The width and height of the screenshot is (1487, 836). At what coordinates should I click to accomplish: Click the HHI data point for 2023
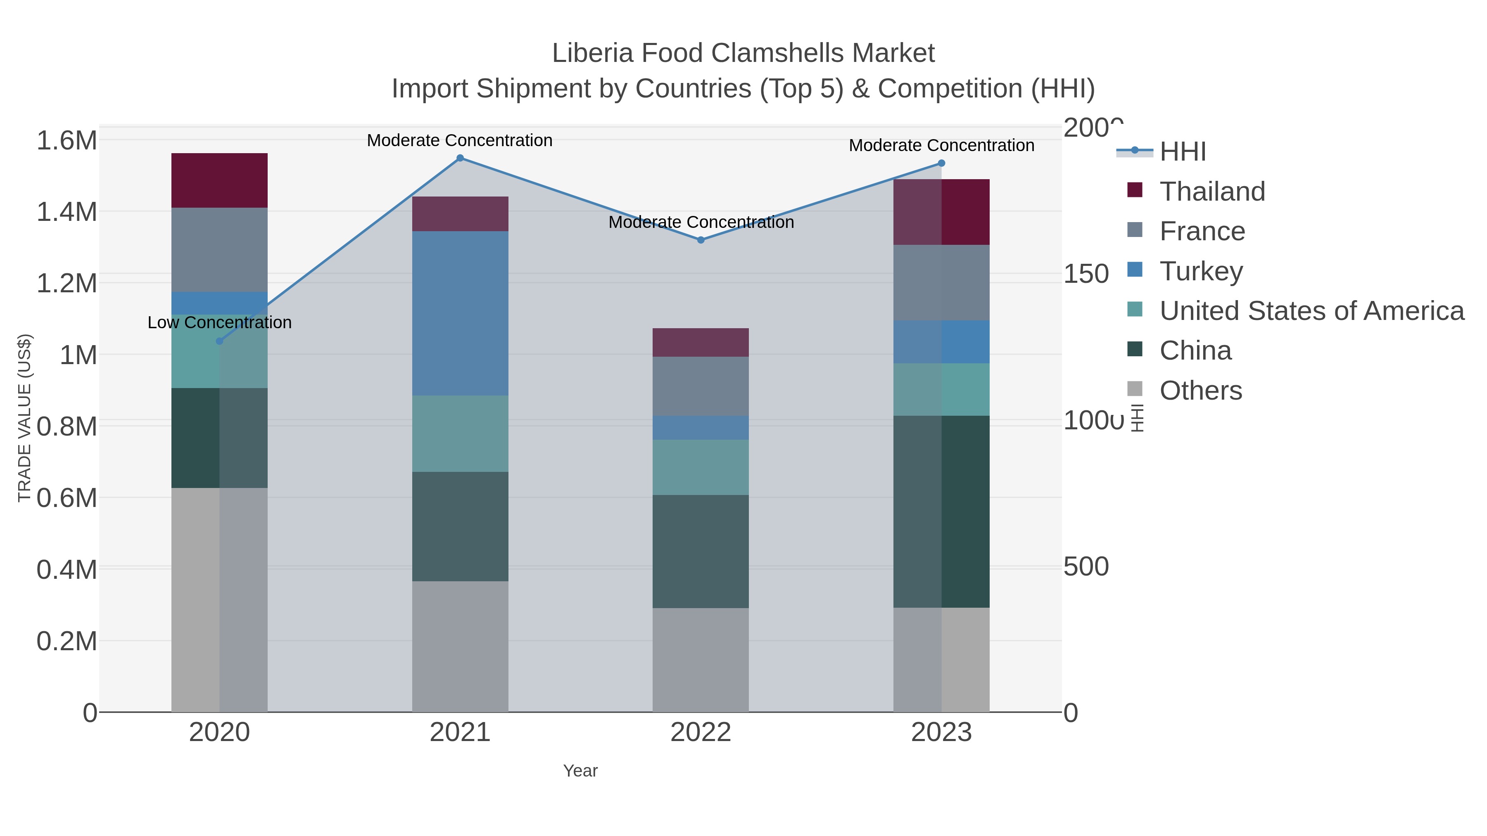coord(941,163)
